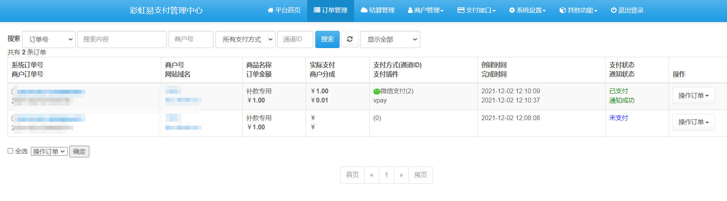Open 订单管理 via its list icon
The height and width of the screenshot is (201, 727).
(317, 10)
